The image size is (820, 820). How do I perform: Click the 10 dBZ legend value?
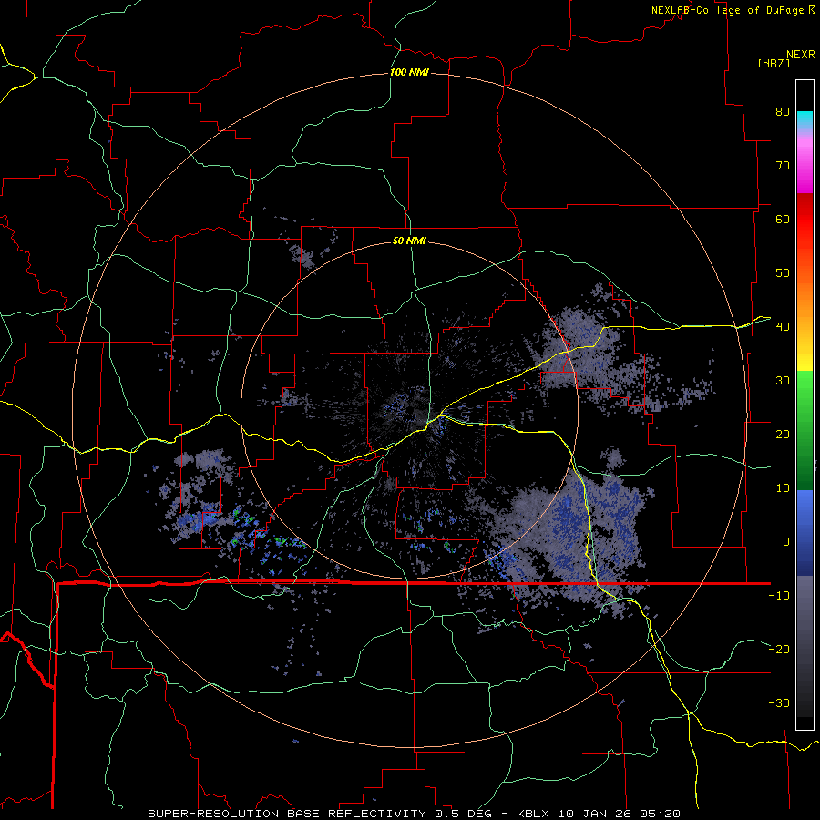coord(783,488)
